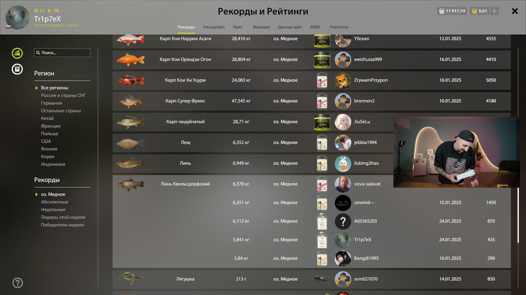Viewport: 526px width, 295px height.
Task: Open the help question mark icon
Action: [18, 283]
